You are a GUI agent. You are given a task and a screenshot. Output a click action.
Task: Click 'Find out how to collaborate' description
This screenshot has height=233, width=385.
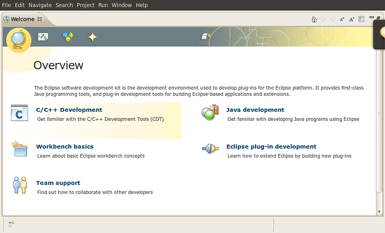[95, 192]
